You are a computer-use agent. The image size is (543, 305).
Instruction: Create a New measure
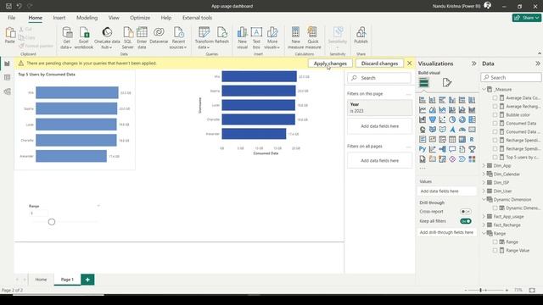click(x=295, y=37)
